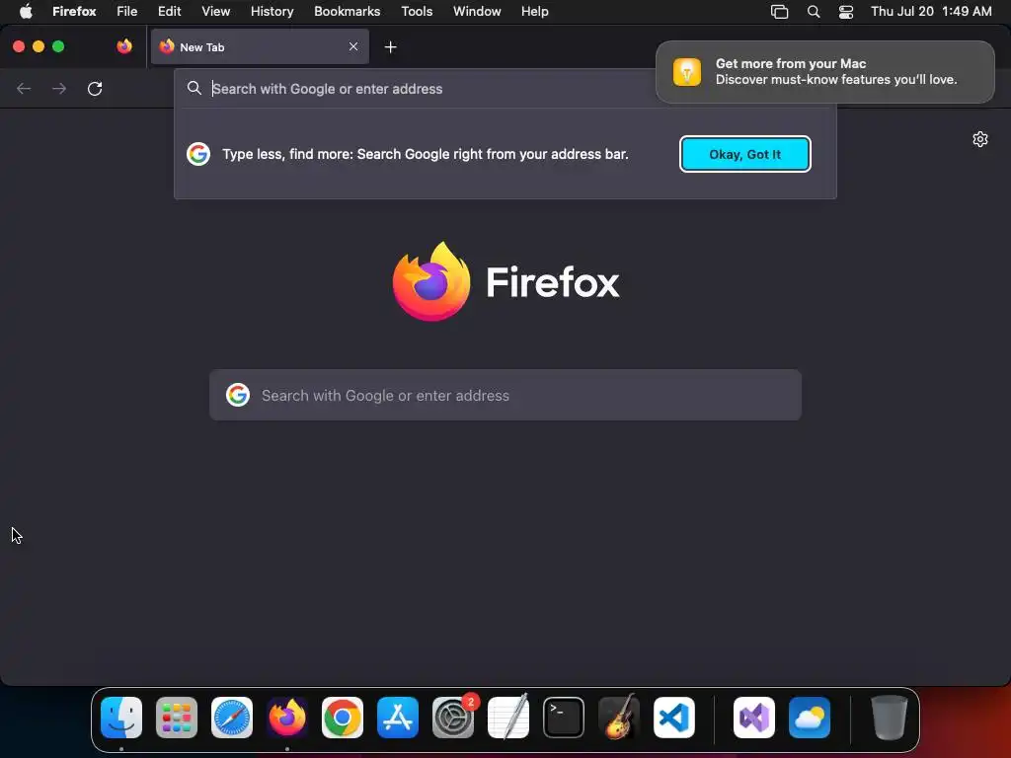Open Launchpad from the dock
This screenshot has width=1011, height=758.
point(177,718)
